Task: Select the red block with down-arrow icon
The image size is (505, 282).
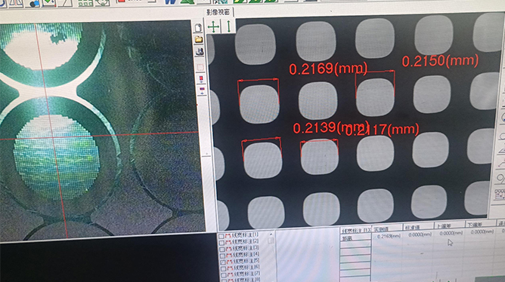Action: (201, 79)
